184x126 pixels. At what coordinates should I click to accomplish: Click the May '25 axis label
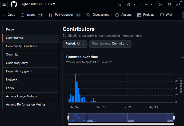tap(153, 107)
